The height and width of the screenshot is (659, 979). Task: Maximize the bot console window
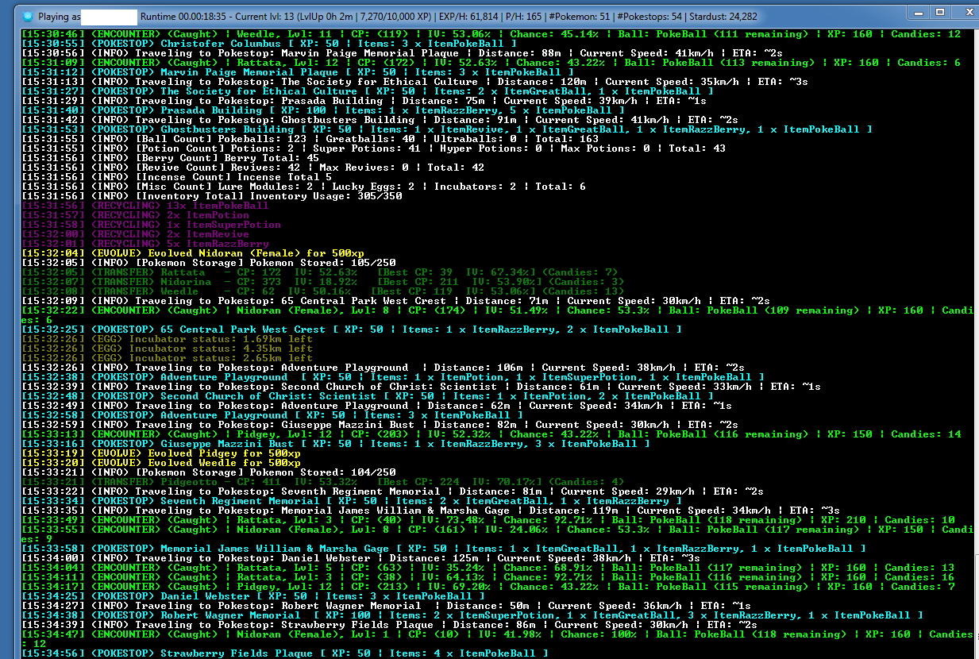pos(939,13)
